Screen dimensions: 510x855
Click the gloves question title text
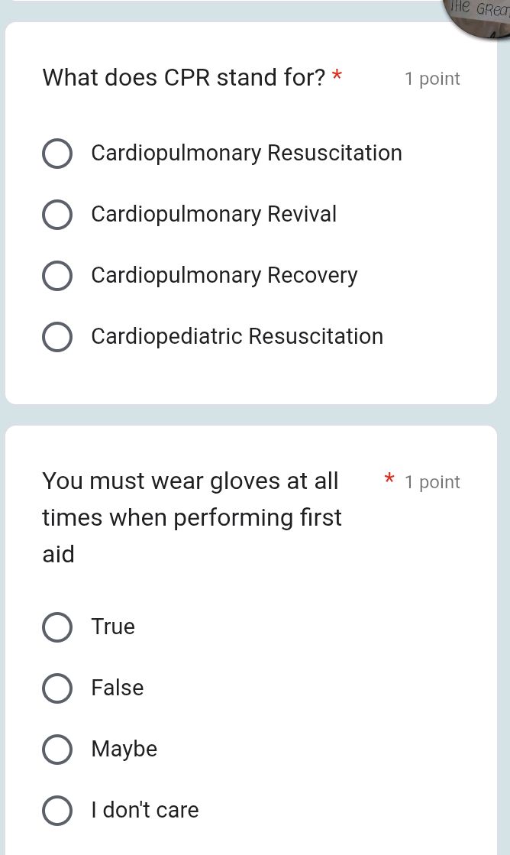tap(191, 517)
